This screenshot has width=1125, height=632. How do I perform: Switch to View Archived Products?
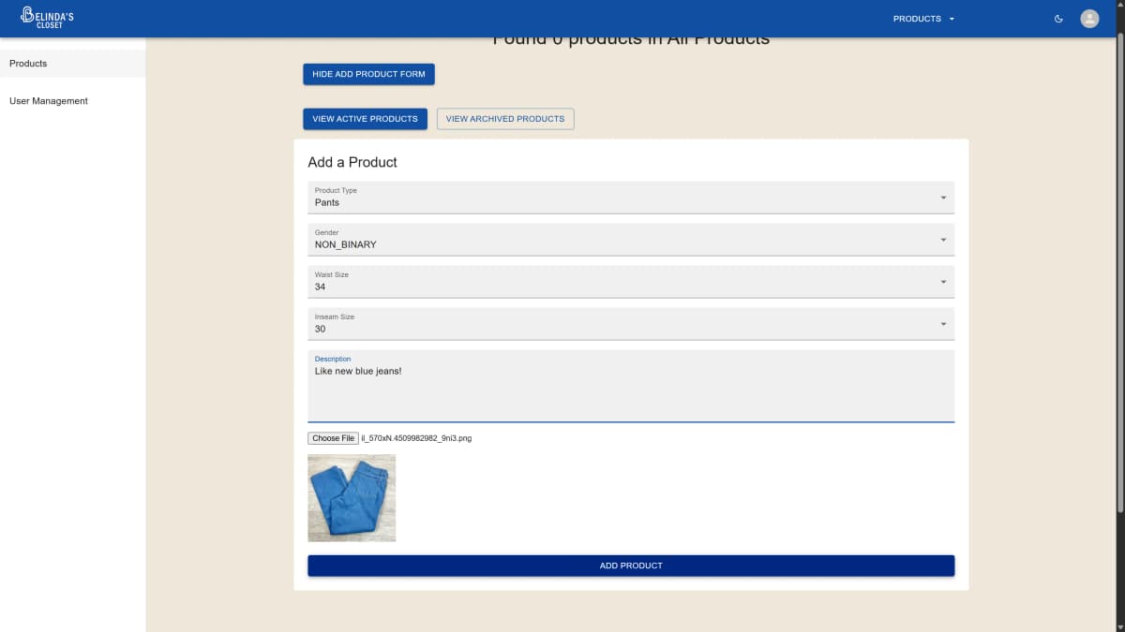click(505, 119)
